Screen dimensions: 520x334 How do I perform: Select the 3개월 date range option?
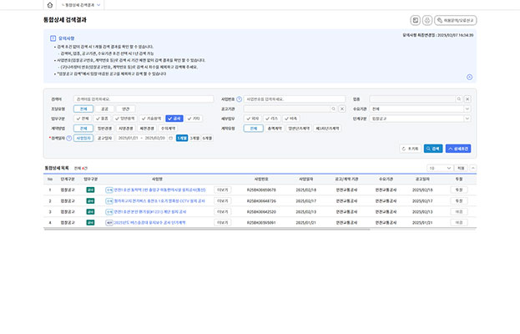pos(194,138)
